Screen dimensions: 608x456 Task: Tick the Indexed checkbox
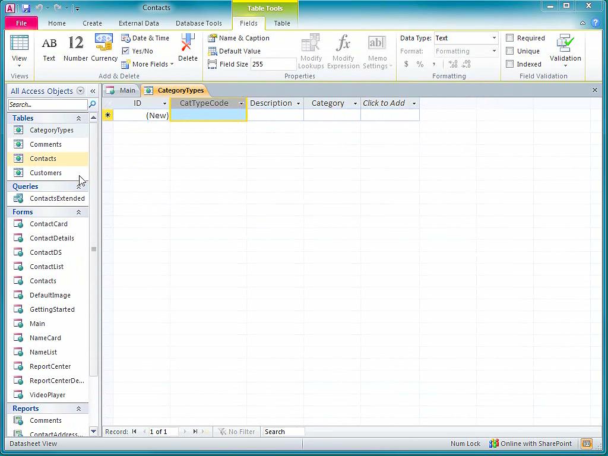tap(510, 64)
